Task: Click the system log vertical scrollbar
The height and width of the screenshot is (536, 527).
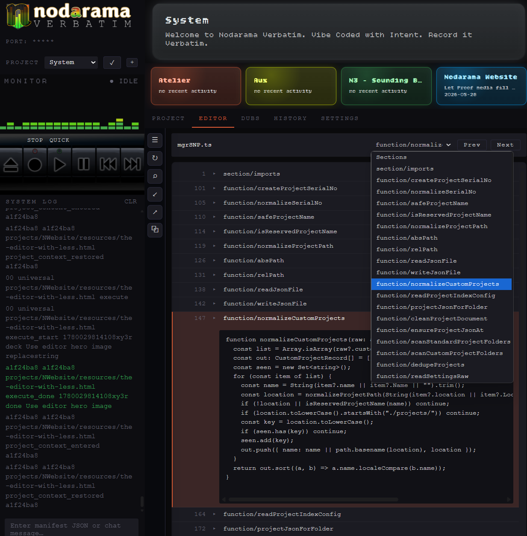Action: (142, 501)
